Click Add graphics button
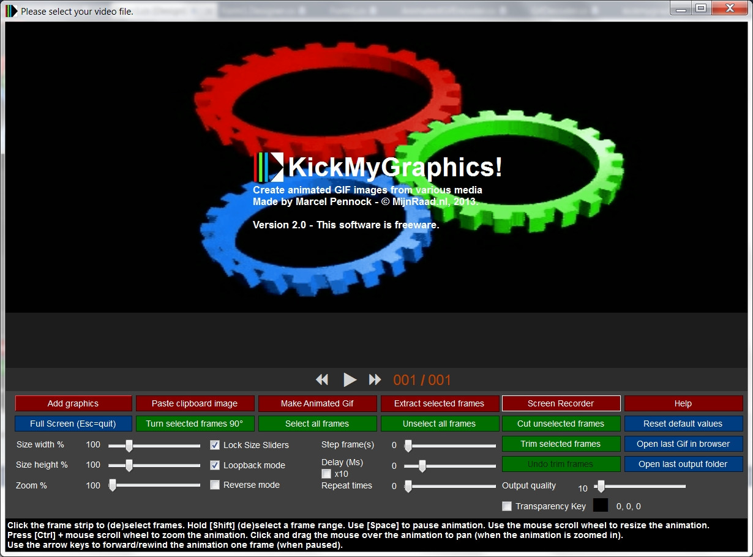The image size is (753, 557). tap(73, 403)
